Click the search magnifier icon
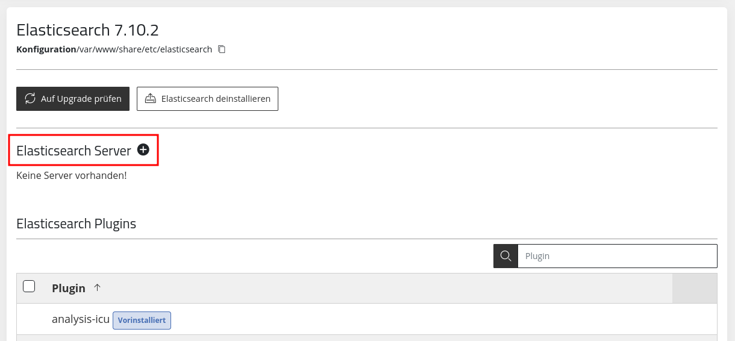This screenshot has height=341, width=735. (505, 256)
